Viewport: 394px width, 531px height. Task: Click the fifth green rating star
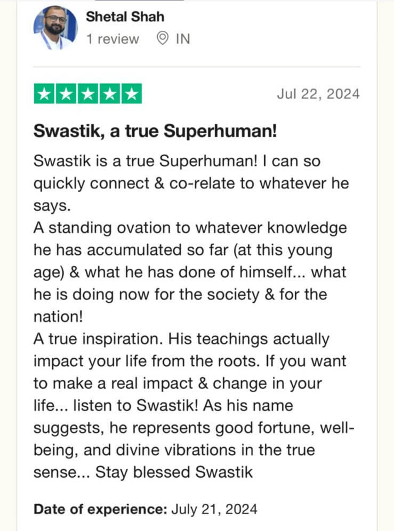pos(132,93)
